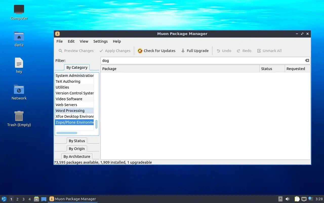Select TeX Authoring category

coord(74,81)
